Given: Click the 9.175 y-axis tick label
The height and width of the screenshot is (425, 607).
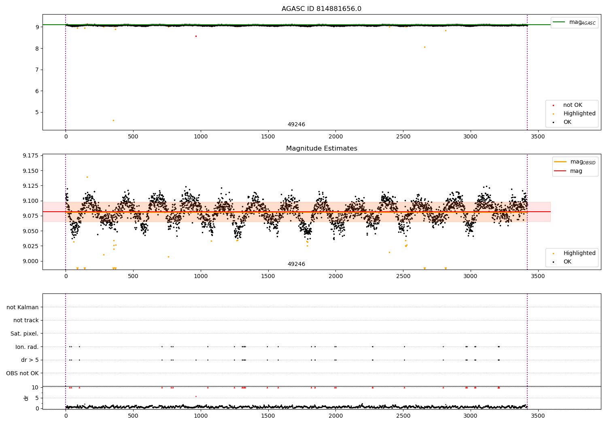Looking at the screenshot, I should 30,156.
